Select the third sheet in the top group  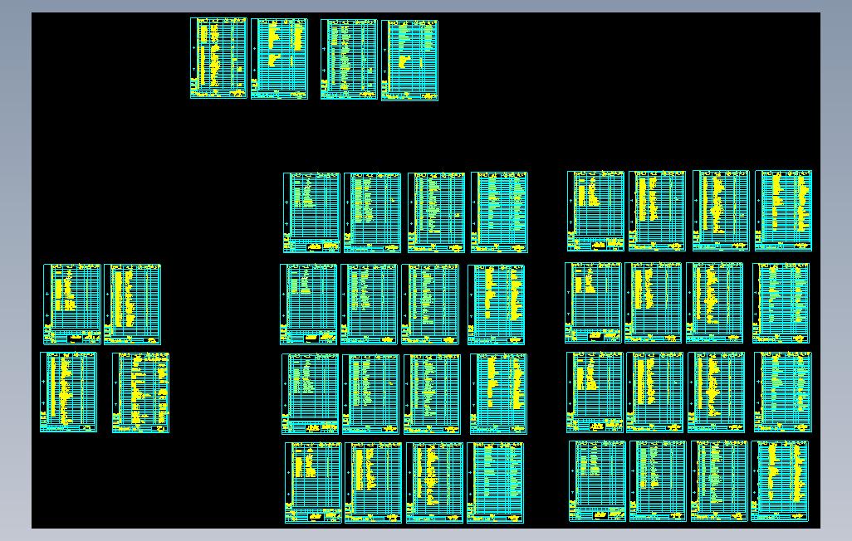pyautogui.click(x=349, y=59)
